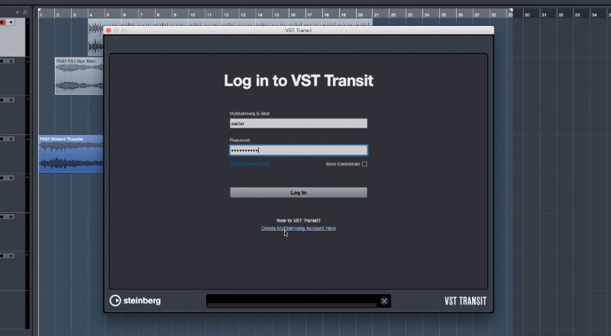Click the VST TRANSIT label in the dialog footer
Screen dimensions: 611x336
(x=465, y=301)
